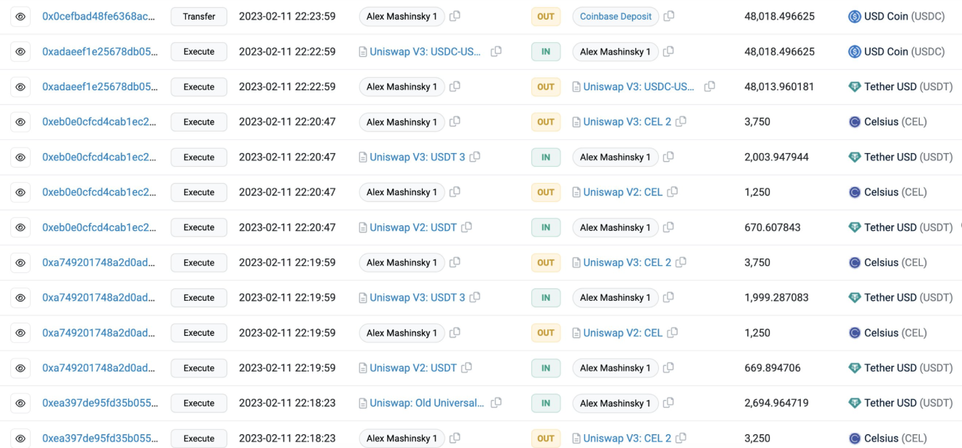Viewport: 962px width, 448px height.
Task: Open the Coinbase Deposit address label
Action: pyautogui.click(x=616, y=16)
